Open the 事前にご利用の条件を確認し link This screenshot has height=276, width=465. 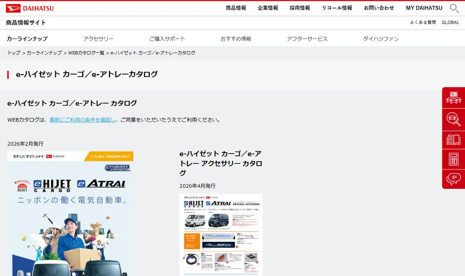pos(82,120)
